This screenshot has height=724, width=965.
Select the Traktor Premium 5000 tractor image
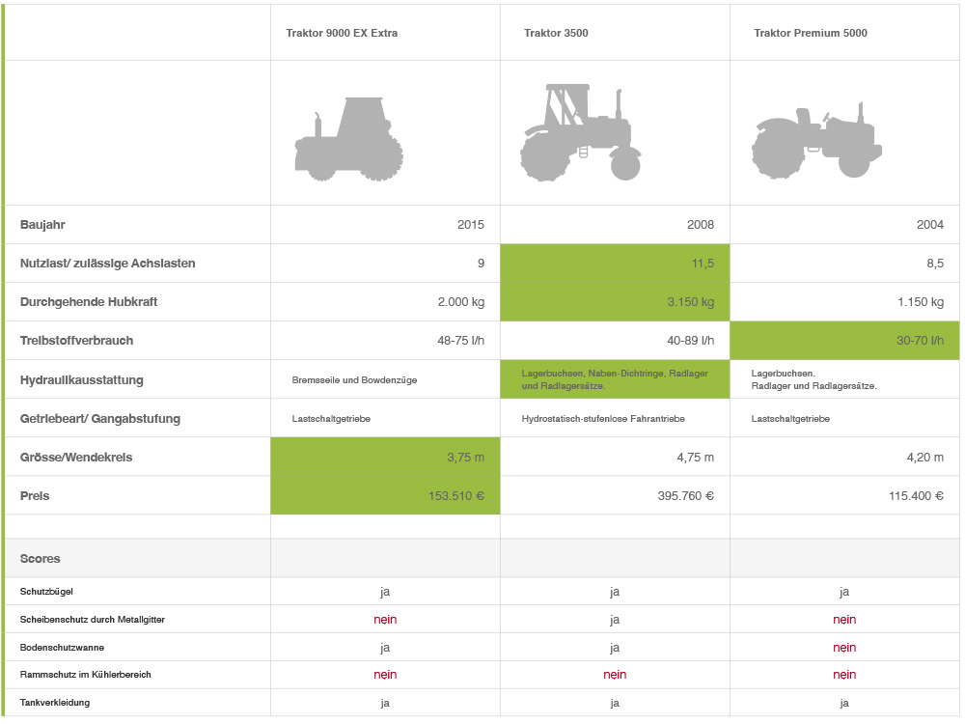(x=816, y=143)
